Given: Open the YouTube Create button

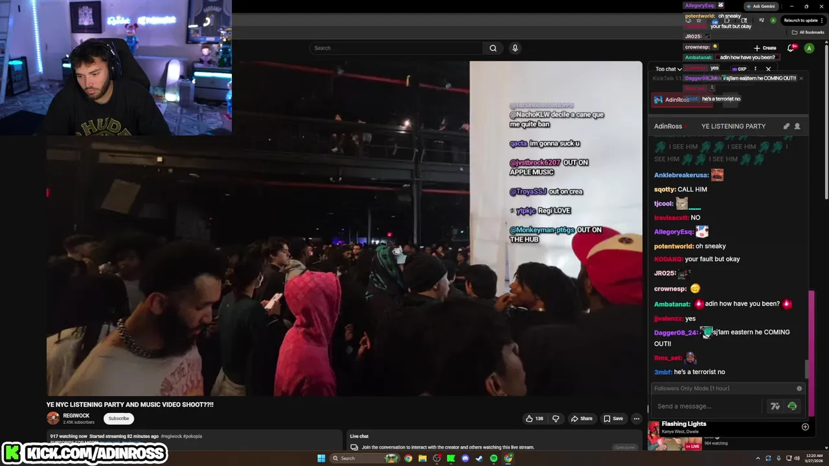Looking at the screenshot, I should coord(765,48).
